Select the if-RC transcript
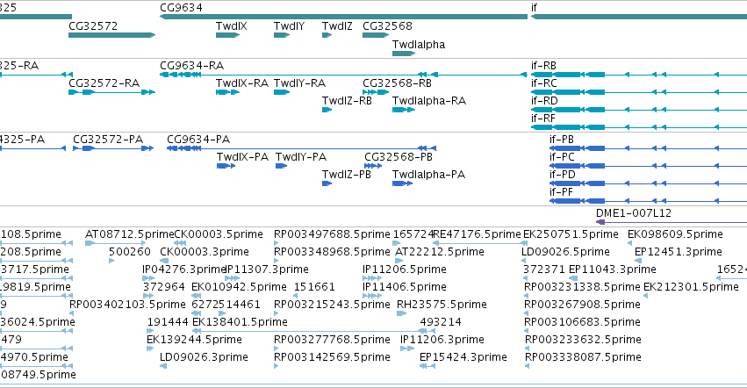Image resolution: width=747 pixels, height=388 pixels. [x=639, y=92]
